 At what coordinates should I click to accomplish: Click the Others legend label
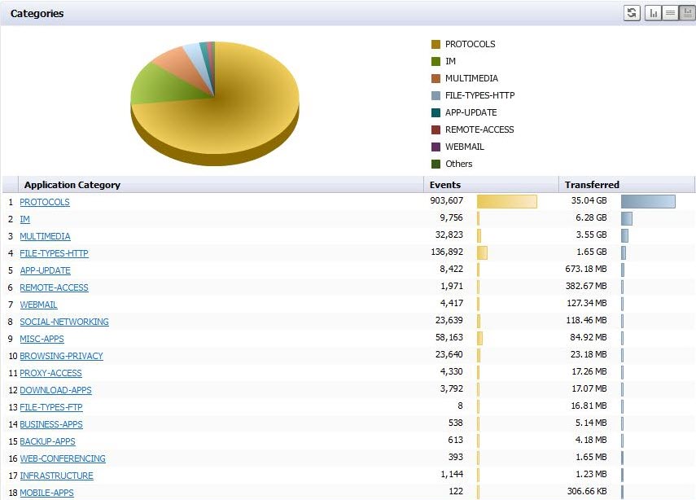point(458,164)
